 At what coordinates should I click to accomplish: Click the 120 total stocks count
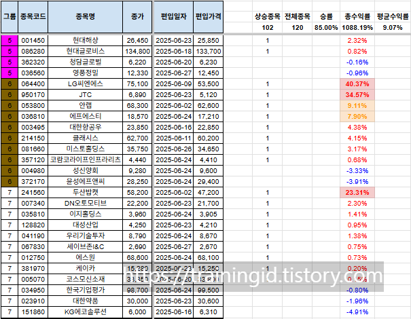(x=298, y=28)
